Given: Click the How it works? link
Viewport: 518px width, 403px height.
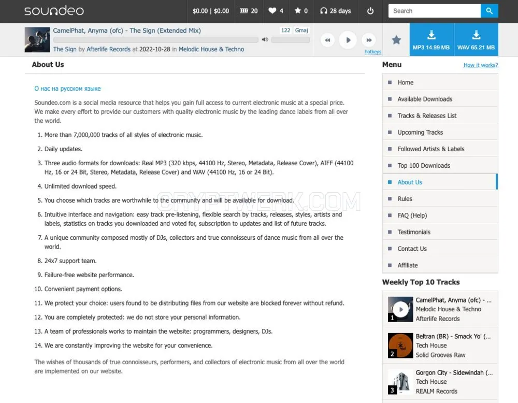Looking at the screenshot, I should tap(481, 65).
